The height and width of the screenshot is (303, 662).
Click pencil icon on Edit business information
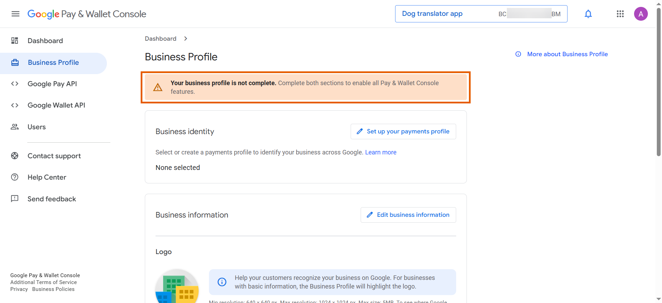point(370,215)
